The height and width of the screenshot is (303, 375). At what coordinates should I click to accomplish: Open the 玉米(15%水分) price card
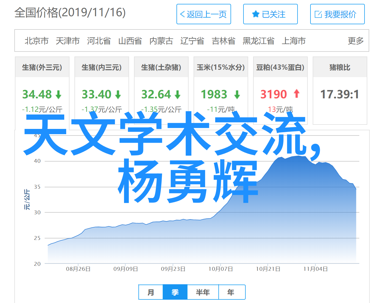pyautogui.click(x=221, y=91)
